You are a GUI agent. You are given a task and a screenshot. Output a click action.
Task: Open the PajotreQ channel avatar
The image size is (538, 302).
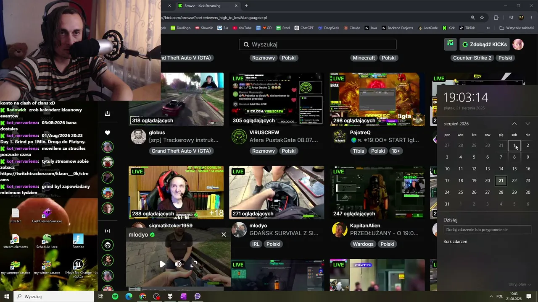click(x=340, y=136)
